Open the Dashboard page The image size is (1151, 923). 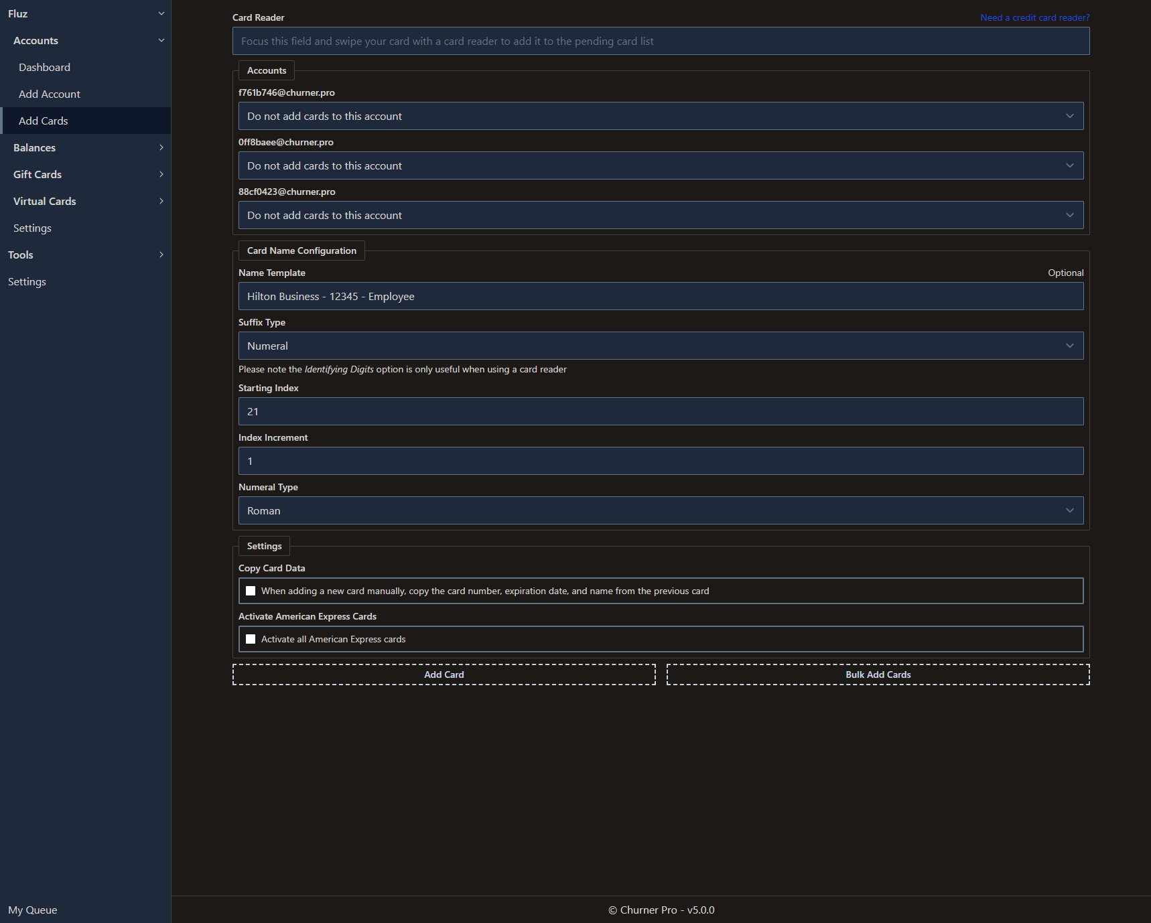pyautogui.click(x=44, y=67)
